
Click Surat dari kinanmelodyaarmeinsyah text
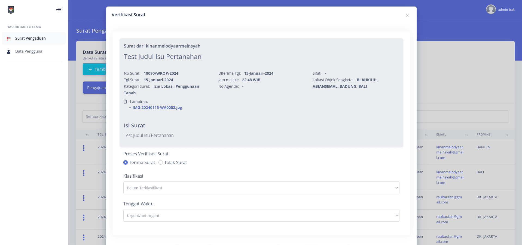(x=162, y=46)
